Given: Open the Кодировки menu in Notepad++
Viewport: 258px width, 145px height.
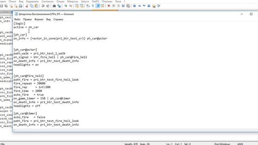Looking at the screenshot, I should pos(32,1).
